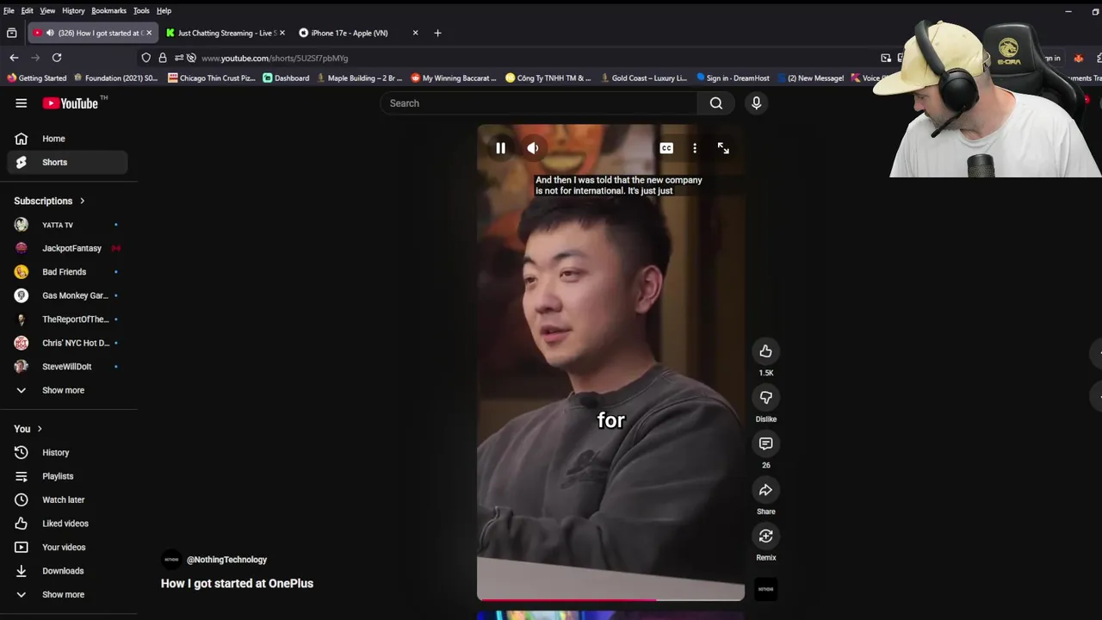The image size is (1102, 620).
Task: Open Playlists in the sidebar
Action: pyautogui.click(x=67, y=476)
